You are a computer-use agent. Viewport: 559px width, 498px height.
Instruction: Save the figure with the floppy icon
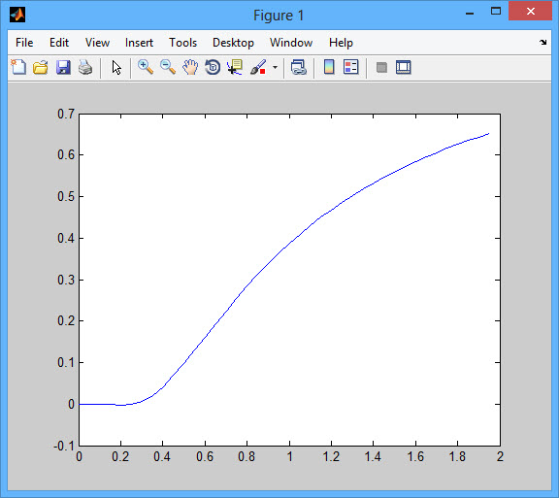[63, 67]
